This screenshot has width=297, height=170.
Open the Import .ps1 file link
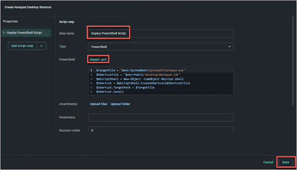pyautogui.click(x=98, y=60)
